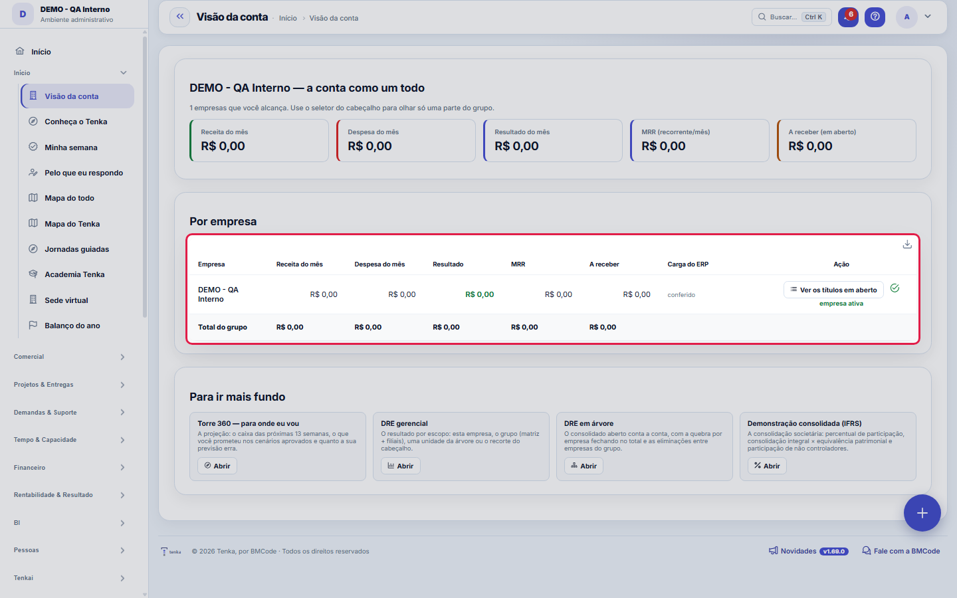This screenshot has width=957, height=598.
Task: Select Mapa do Tenka in sidebar
Action: tap(77, 224)
